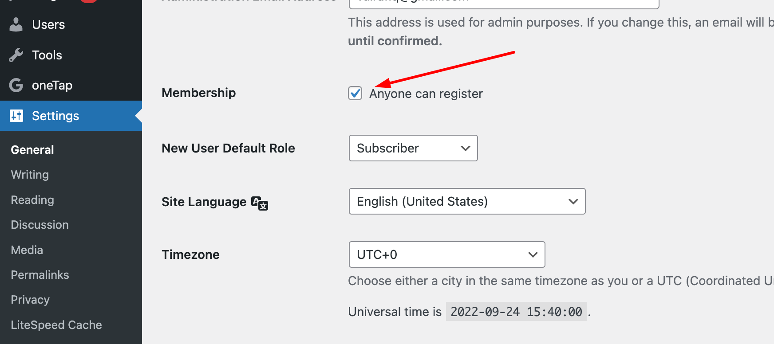Select Media in settings submenu

(27, 250)
